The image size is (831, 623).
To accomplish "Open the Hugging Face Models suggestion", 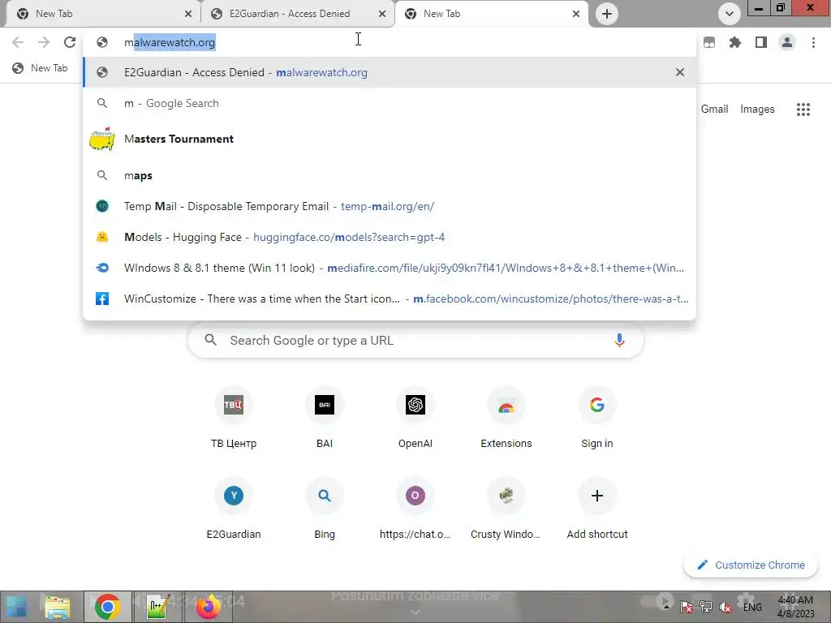I will (390, 237).
